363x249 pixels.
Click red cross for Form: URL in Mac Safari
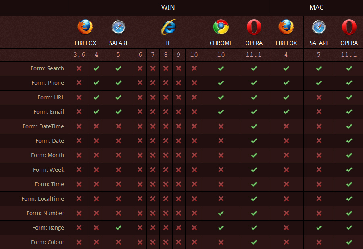319,97
